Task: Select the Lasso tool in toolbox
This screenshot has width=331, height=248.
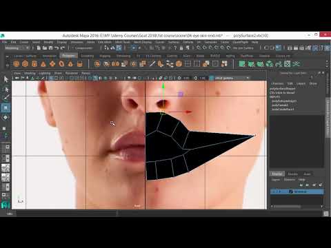Action: pyautogui.click(x=6, y=90)
